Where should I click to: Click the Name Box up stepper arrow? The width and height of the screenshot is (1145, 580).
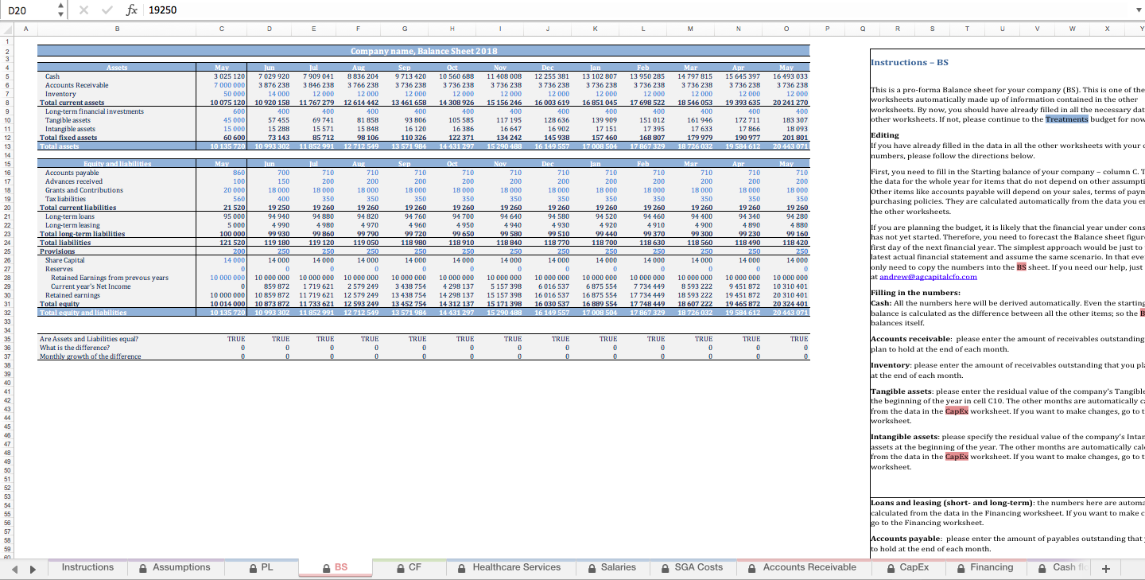click(x=60, y=7)
